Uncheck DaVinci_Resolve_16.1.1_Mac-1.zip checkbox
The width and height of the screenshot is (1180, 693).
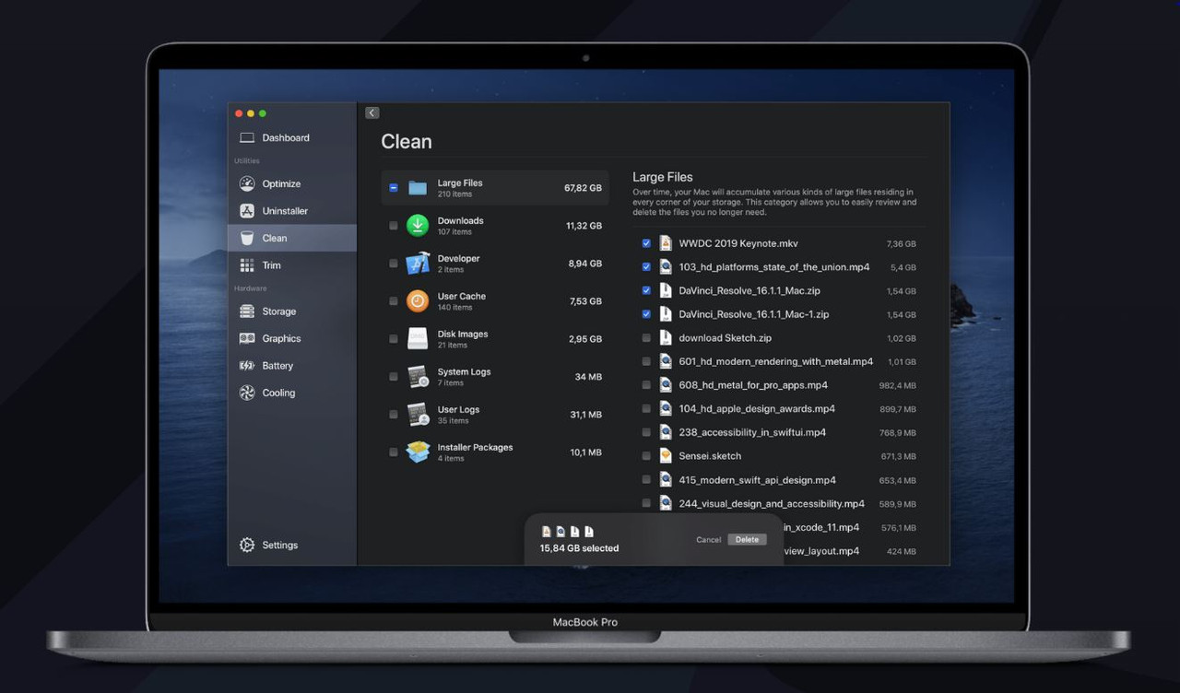[646, 314]
